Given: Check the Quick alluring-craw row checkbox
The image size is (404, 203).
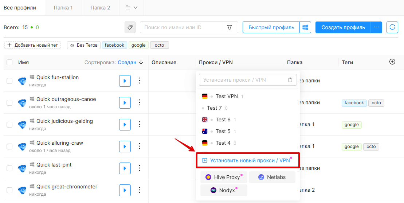Looking at the screenshot, I should click(9, 147).
